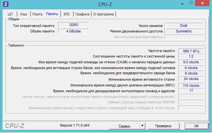Click the tRFC regeneration cycles label
The width and height of the screenshot is (212, 133).
coord(123,85)
